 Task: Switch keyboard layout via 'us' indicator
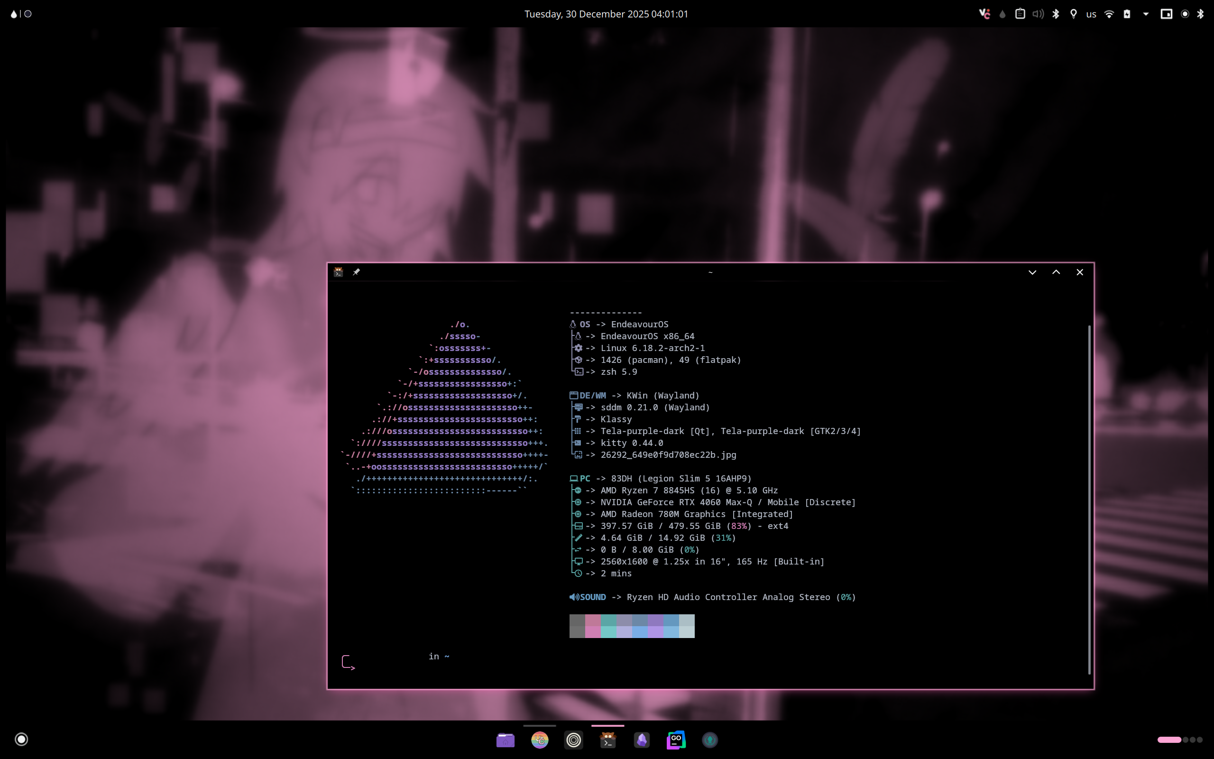(1091, 14)
